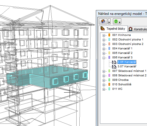Click purple swatch of 008 Skladovací místnost 2
147x126 pixels.
(109, 75)
